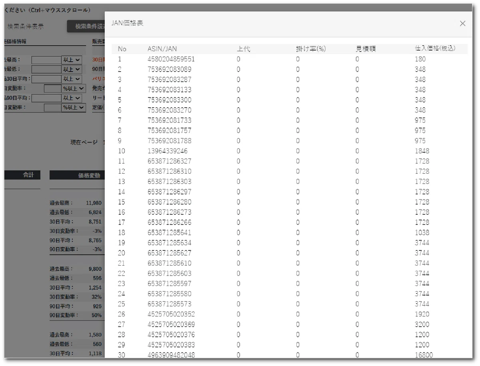This screenshot has height=366, width=480.
Task: Click the 検索条件読込 button behind the dialog
Action: pos(86,26)
